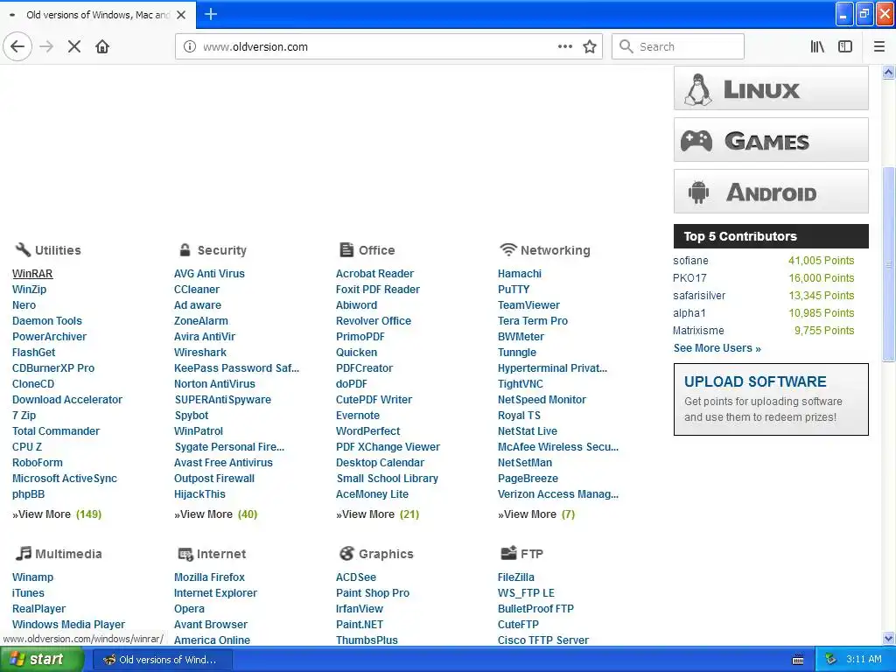
Task: View More Office (21)
Action: 378,514
